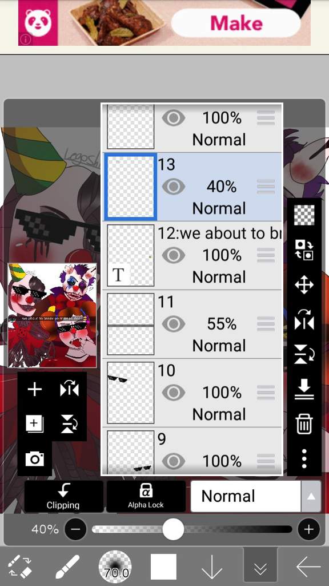Collapse layer panel with double-chevron button

(260, 567)
